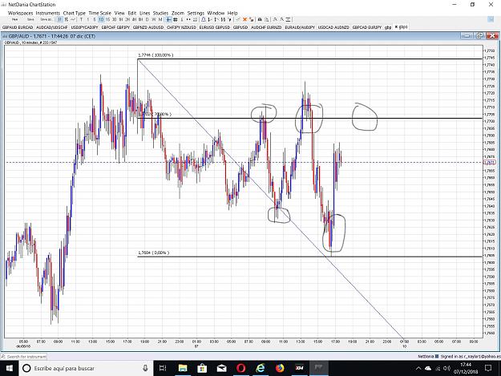Minimize the GBP/AUD chart window
The image size is (501, 376).
(x=467, y=36)
